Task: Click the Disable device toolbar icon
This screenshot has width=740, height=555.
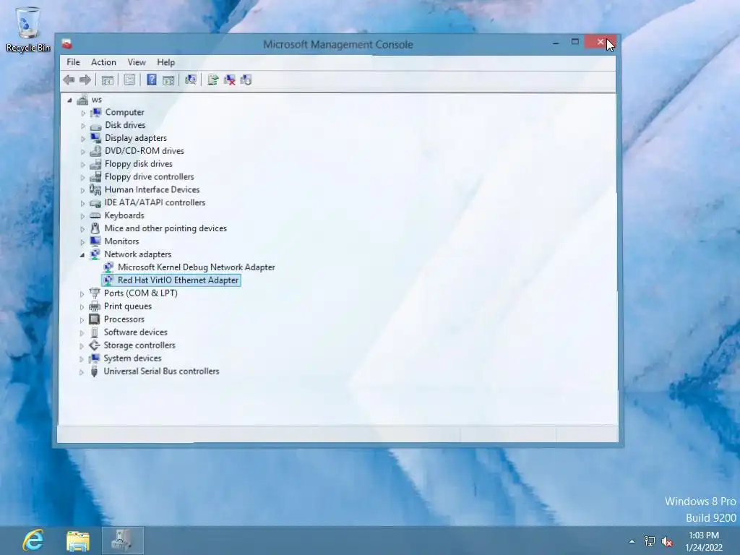Action: pyautogui.click(x=246, y=79)
